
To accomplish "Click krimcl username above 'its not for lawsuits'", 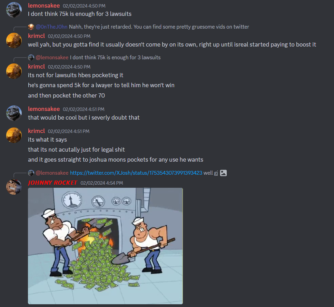I will [x=37, y=66].
